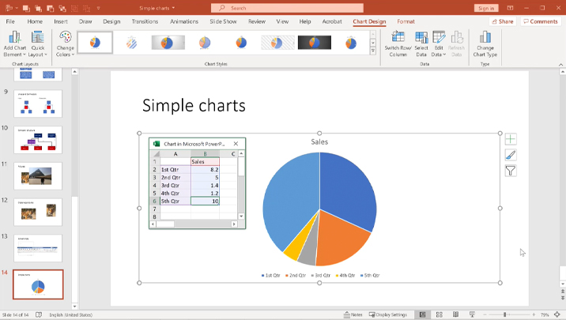Toggle Normal view in status bar
Viewport: 566px width, 320px height.
(422, 314)
